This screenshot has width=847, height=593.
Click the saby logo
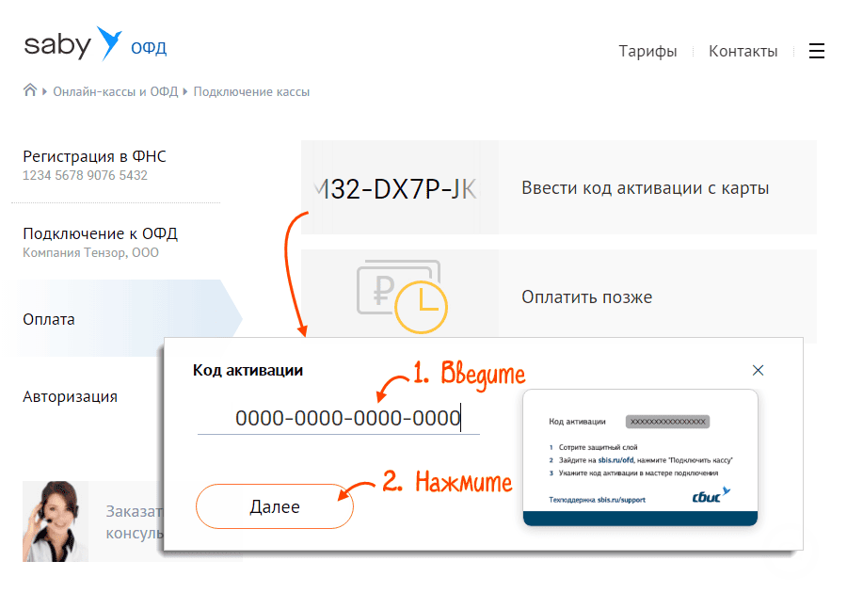pyautogui.click(x=72, y=43)
